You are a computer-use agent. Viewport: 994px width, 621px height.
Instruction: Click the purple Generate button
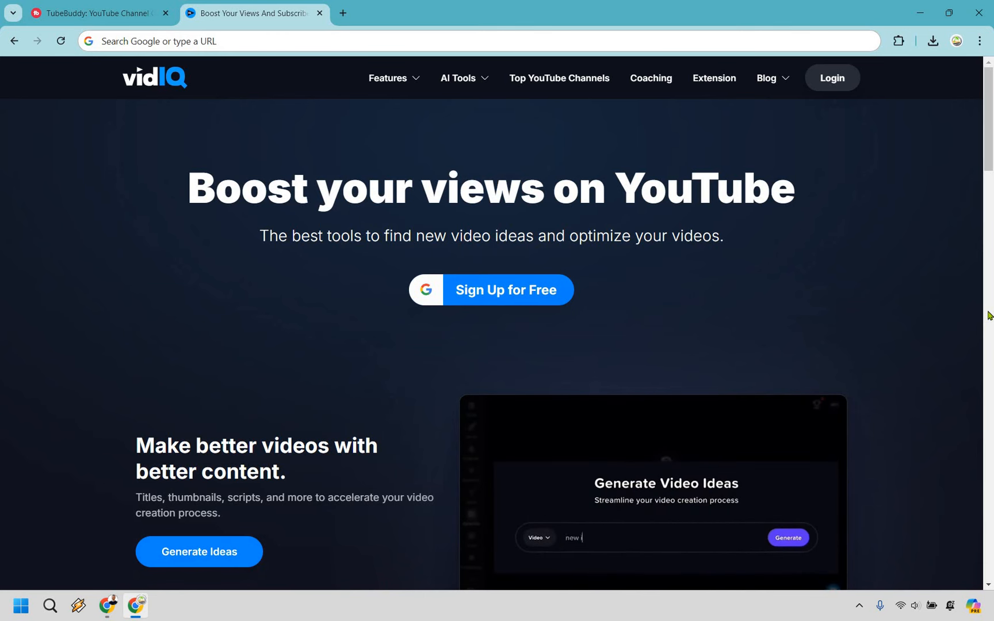tap(788, 538)
